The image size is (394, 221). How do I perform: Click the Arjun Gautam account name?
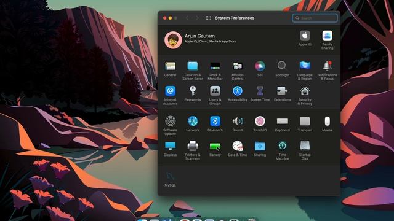(199, 36)
